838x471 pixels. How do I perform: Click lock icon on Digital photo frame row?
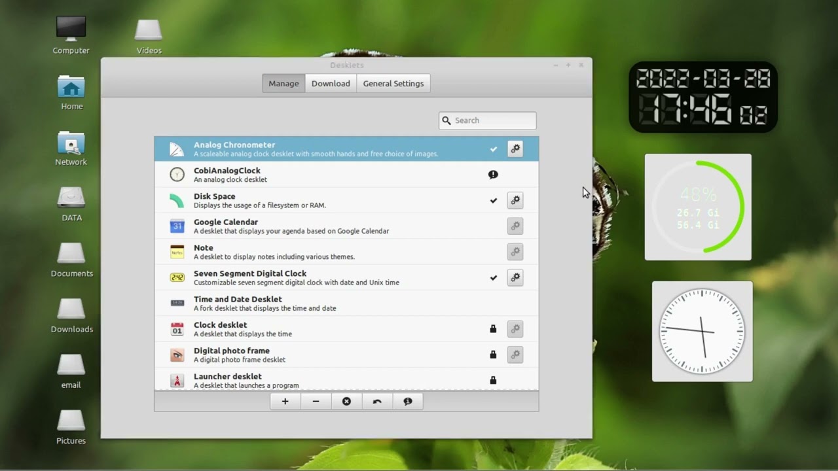tap(493, 355)
